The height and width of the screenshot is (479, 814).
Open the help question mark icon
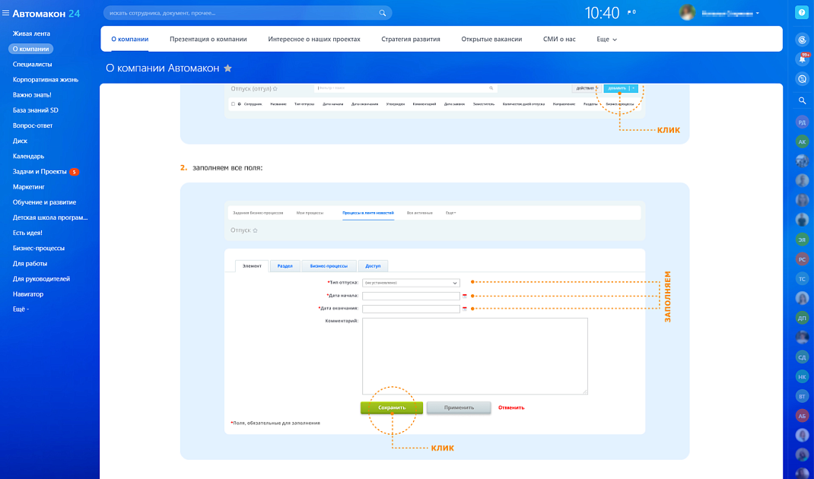[801, 13]
